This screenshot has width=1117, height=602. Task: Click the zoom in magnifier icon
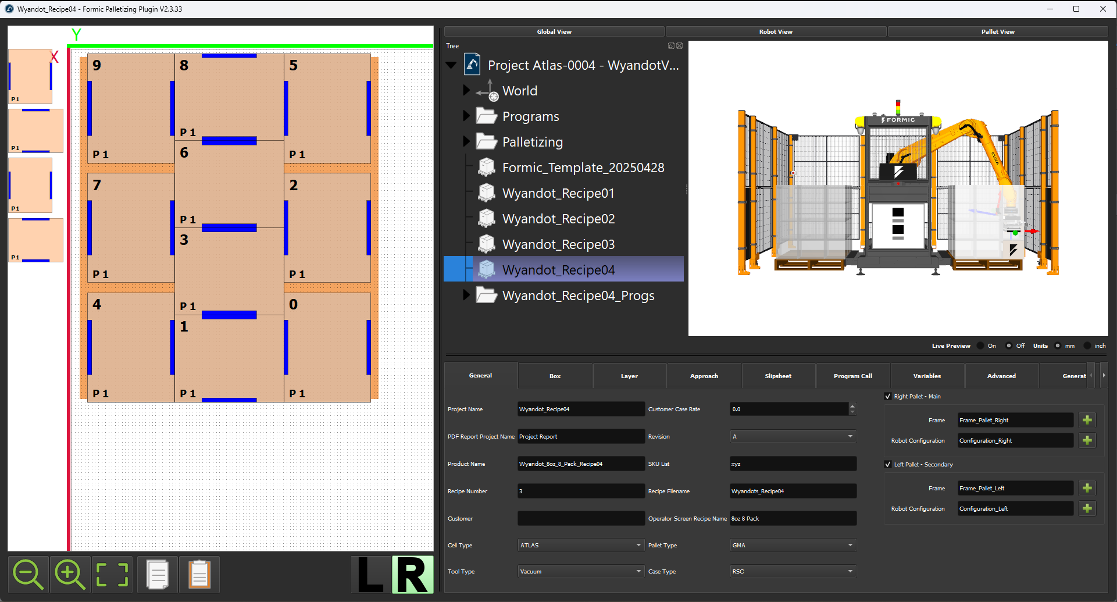pos(70,575)
